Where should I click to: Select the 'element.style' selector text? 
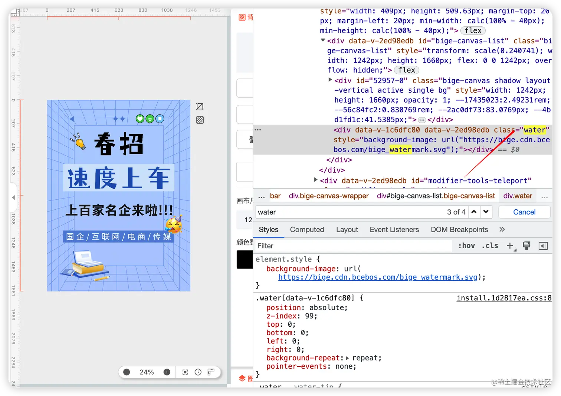[284, 259]
